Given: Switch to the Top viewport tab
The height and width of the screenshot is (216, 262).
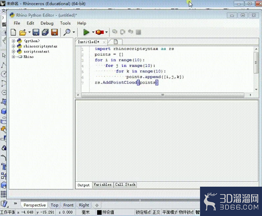Looking at the screenshot, I should pyautogui.click(x=55, y=205).
